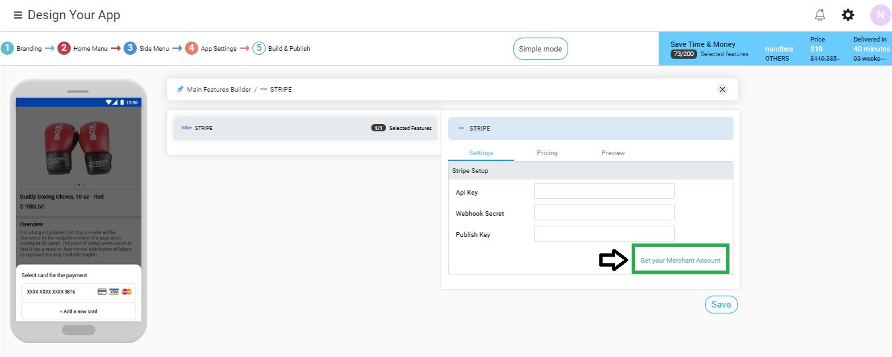This screenshot has width=892, height=357.
Task: Close the Stripe features panel
Action: (x=722, y=89)
